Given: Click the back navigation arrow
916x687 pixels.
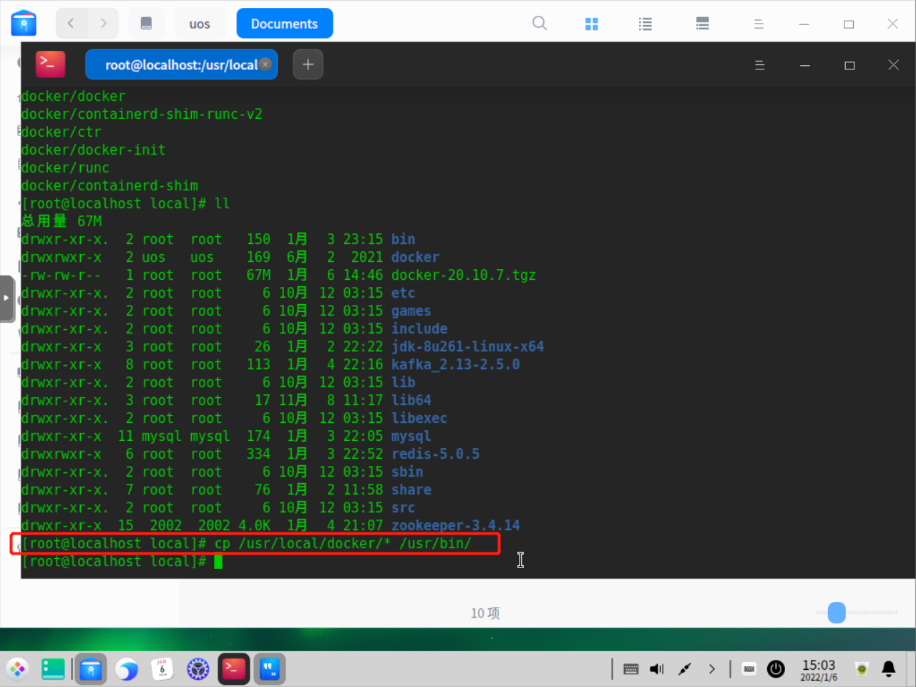Looking at the screenshot, I should (71, 23).
